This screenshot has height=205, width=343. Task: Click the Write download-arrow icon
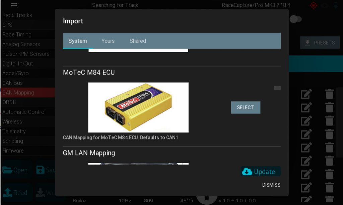(40, 193)
